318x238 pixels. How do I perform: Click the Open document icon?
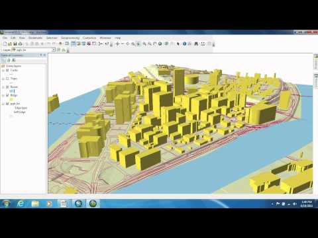[10, 44]
